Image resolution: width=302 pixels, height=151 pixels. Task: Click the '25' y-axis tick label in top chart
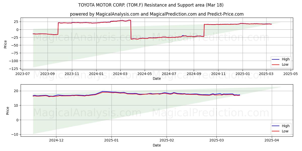tap(17, 22)
